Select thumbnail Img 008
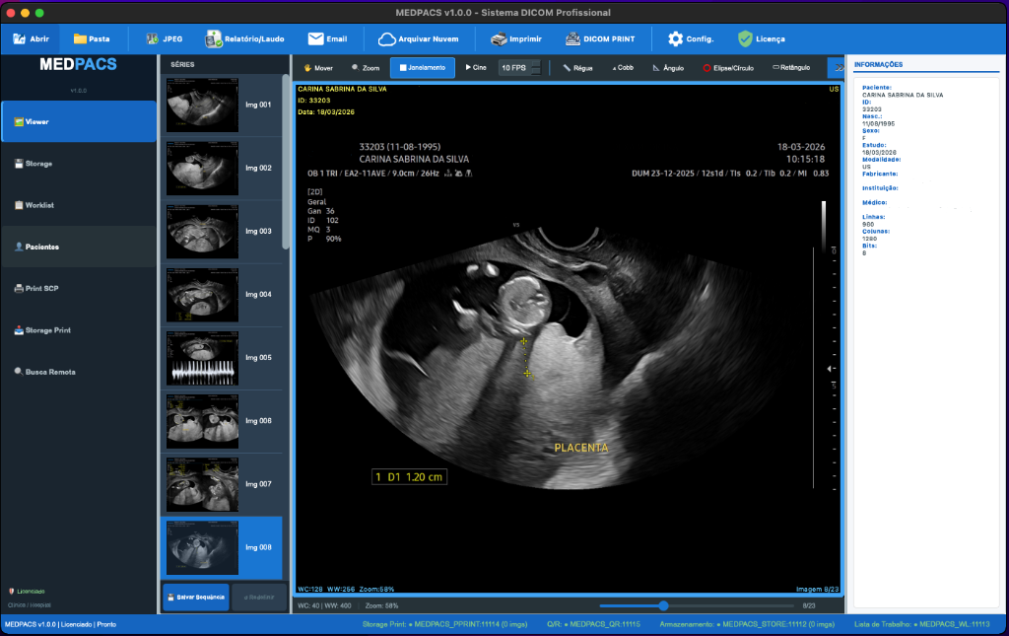Image resolution: width=1009 pixels, height=636 pixels. point(222,547)
